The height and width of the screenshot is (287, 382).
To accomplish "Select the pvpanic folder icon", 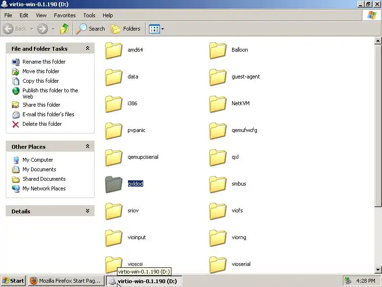I will (x=114, y=131).
